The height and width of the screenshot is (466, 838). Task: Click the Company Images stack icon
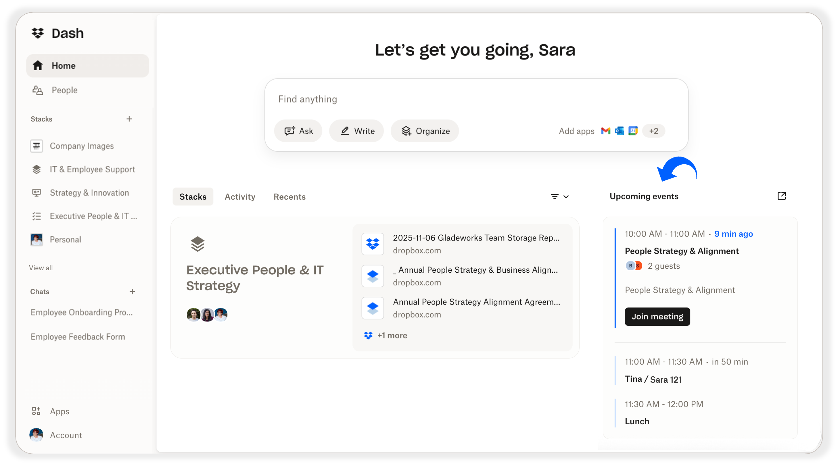(37, 146)
